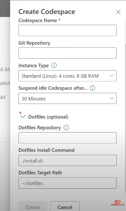
Task: Click the suspend timeout dropdown chevron arrow
Action: [x=111, y=98]
